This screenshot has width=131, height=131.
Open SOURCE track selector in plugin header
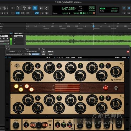pos(13,52)
